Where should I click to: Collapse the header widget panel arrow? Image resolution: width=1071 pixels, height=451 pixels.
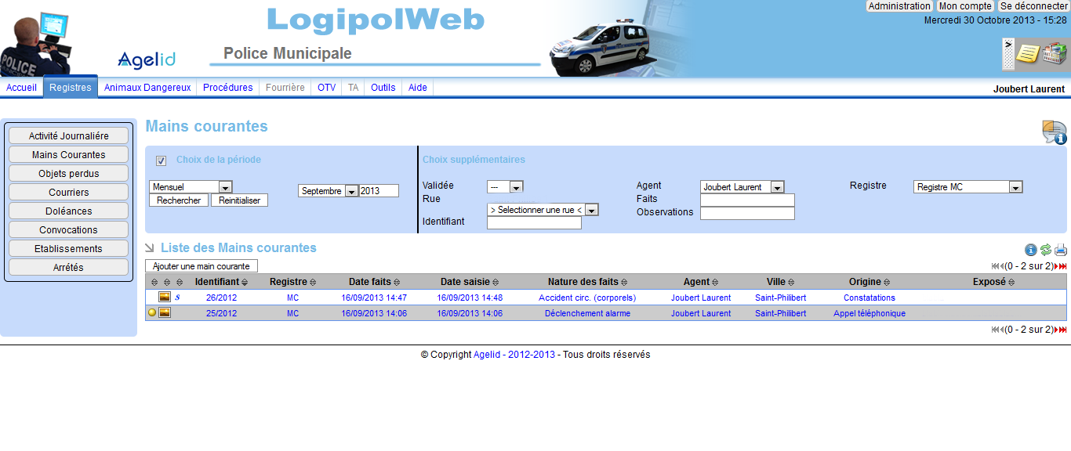coord(1008,54)
